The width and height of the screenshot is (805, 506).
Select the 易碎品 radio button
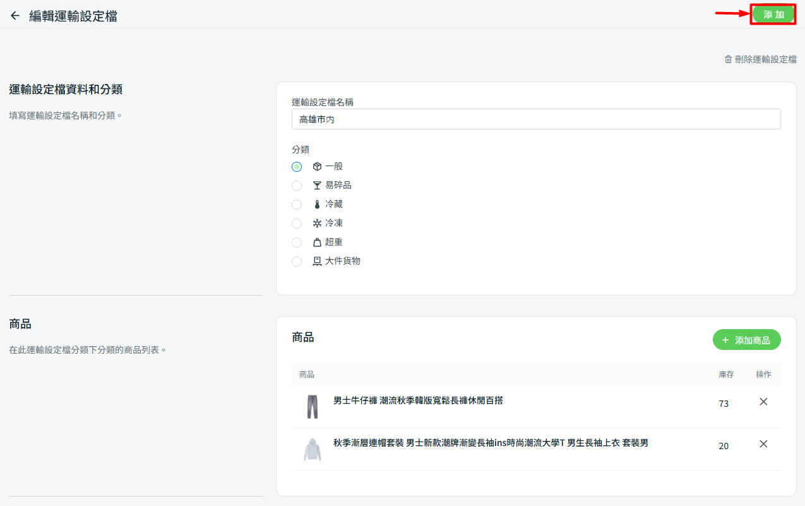pyautogui.click(x=297, y=186)
